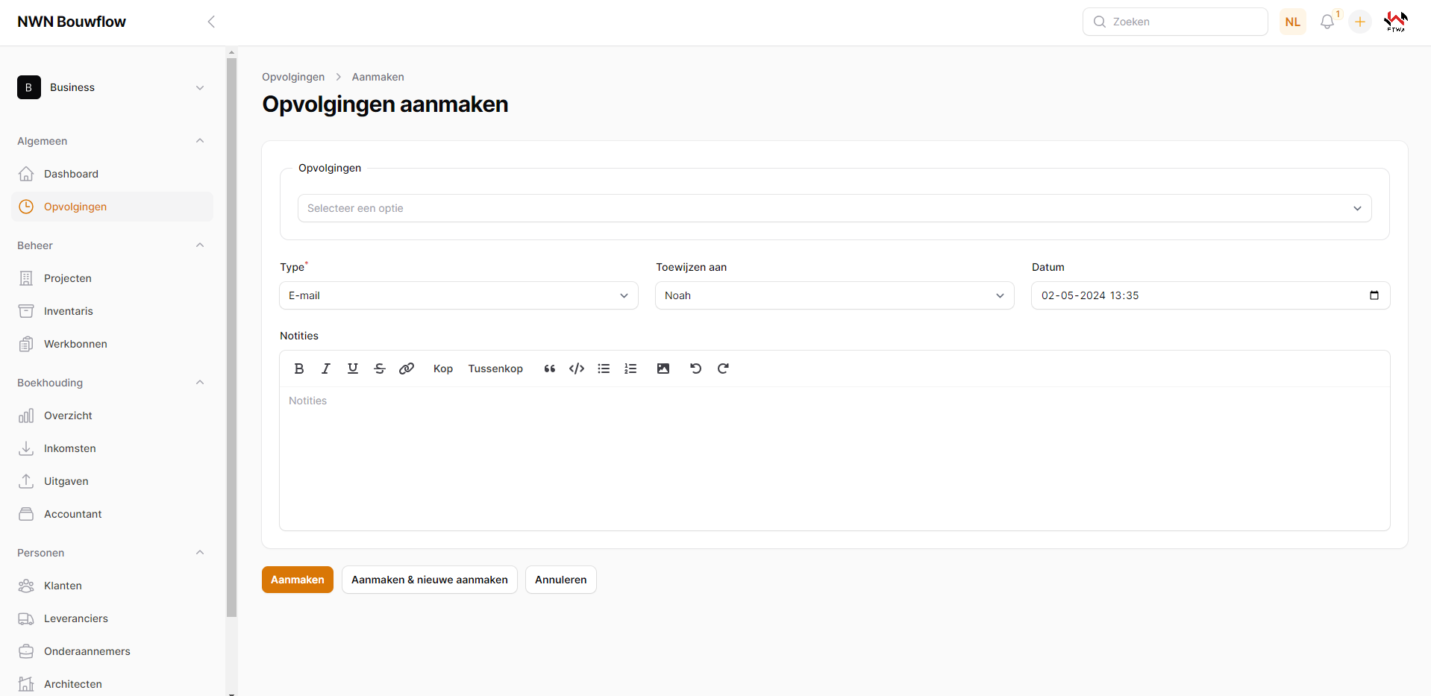Start a bulleted list in notes
Screen dimensions: 1431x696
tap(604, 369)
